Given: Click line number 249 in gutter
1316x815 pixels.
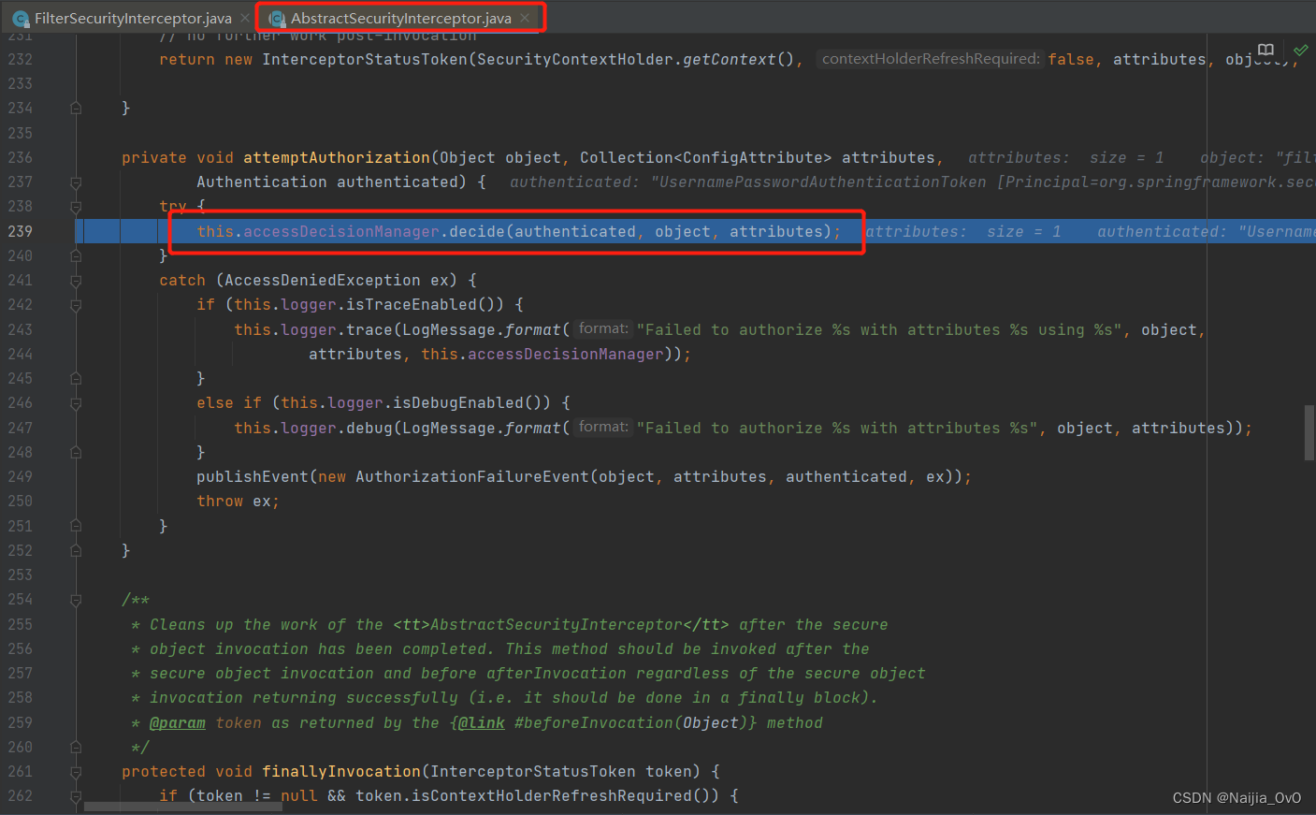Looking at the screenshot, I should tap(21, 476).
